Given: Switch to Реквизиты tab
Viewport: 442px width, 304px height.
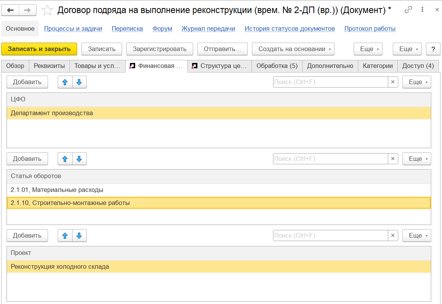Looking at the screenshot, I should coord(49,66).
